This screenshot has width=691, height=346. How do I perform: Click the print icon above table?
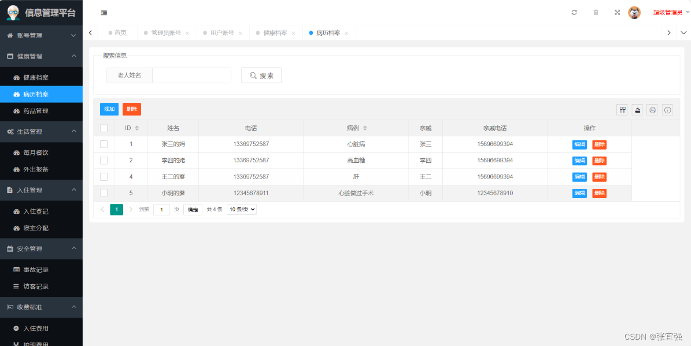tap(652, 110)
